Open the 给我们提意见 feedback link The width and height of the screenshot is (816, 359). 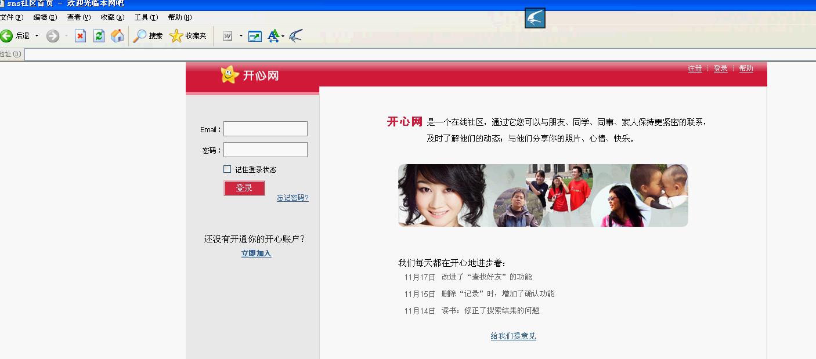point(514,336)
